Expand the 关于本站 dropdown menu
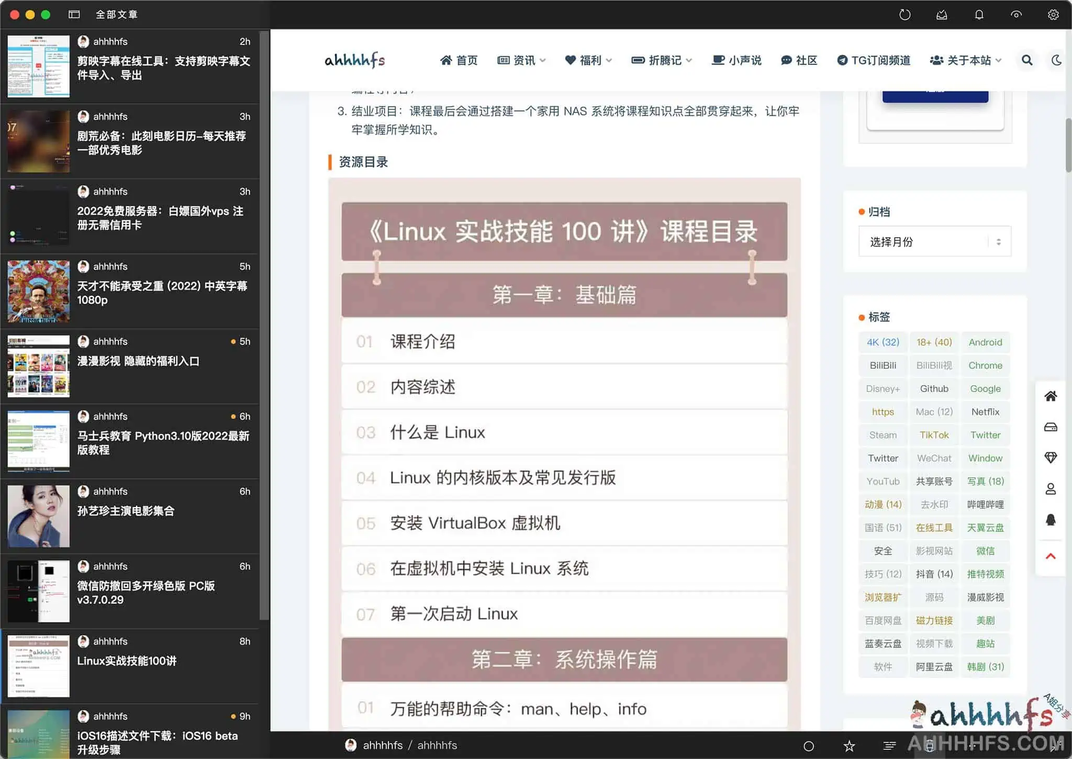 (x=966, y=60)
